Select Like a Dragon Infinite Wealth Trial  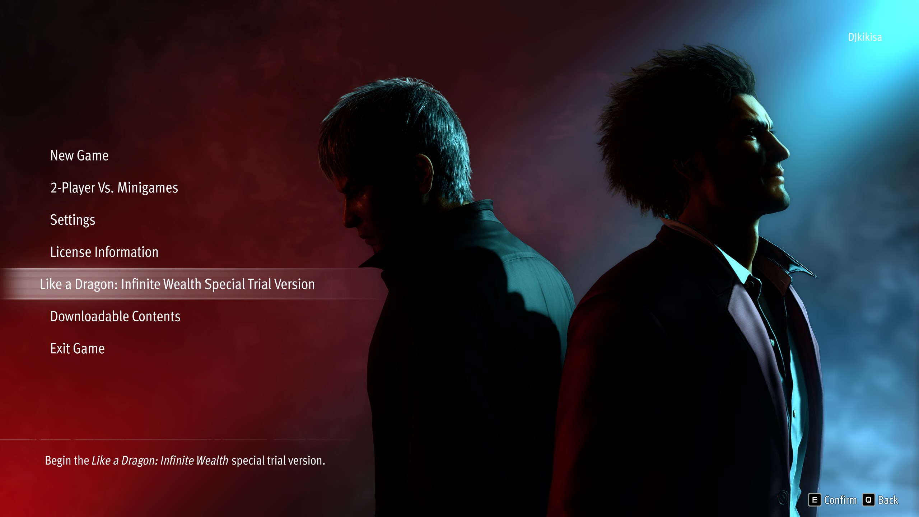coord(177,283)
